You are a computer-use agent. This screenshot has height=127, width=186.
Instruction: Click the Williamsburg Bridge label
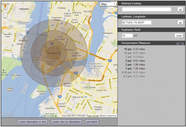(97, 56)
